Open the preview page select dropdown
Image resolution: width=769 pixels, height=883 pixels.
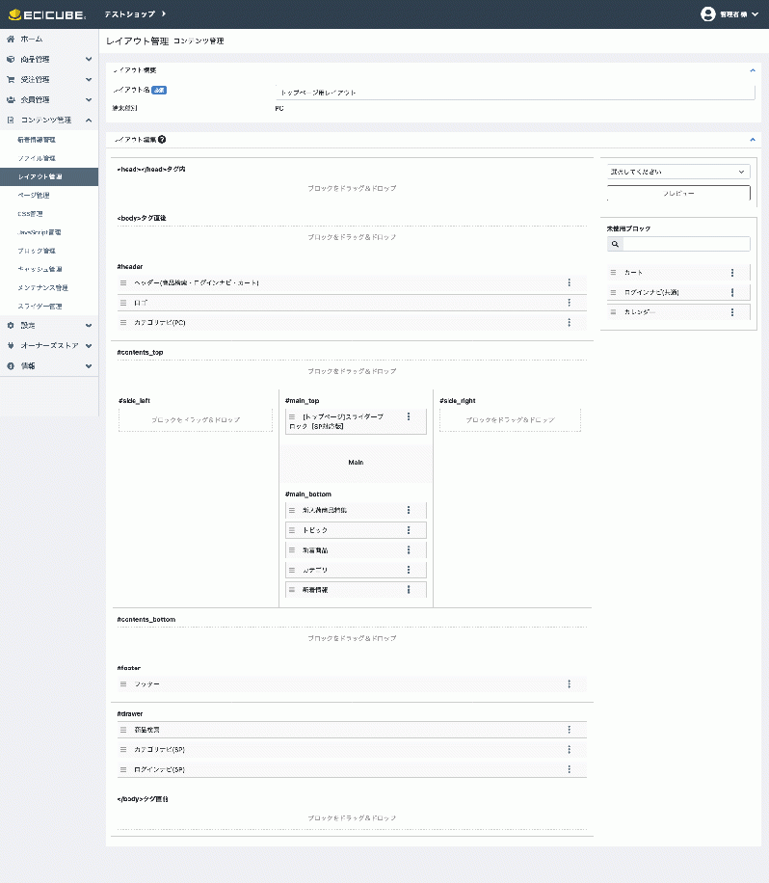click(x=678, y=172)
